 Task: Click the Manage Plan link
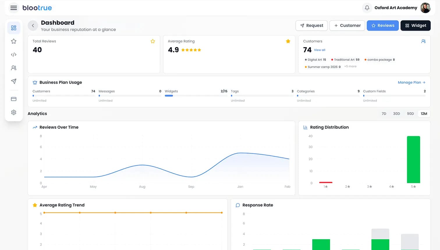[411, 82]
